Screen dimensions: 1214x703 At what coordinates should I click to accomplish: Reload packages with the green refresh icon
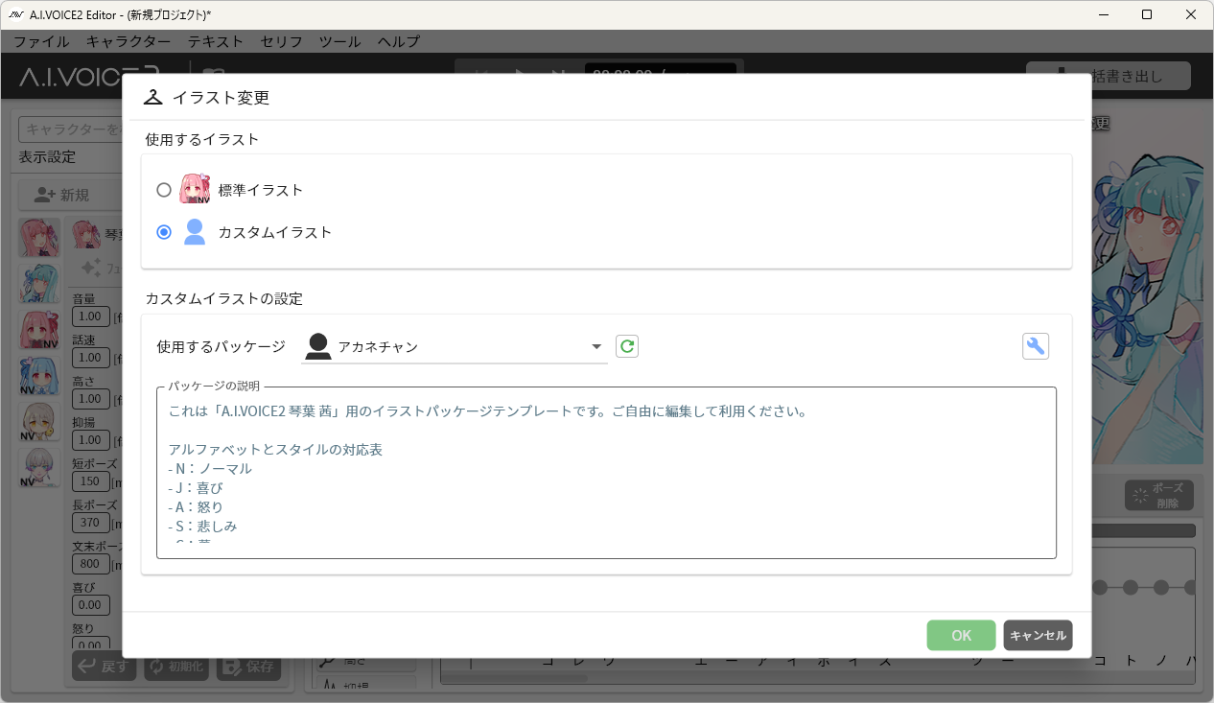(x=627, y=346)
